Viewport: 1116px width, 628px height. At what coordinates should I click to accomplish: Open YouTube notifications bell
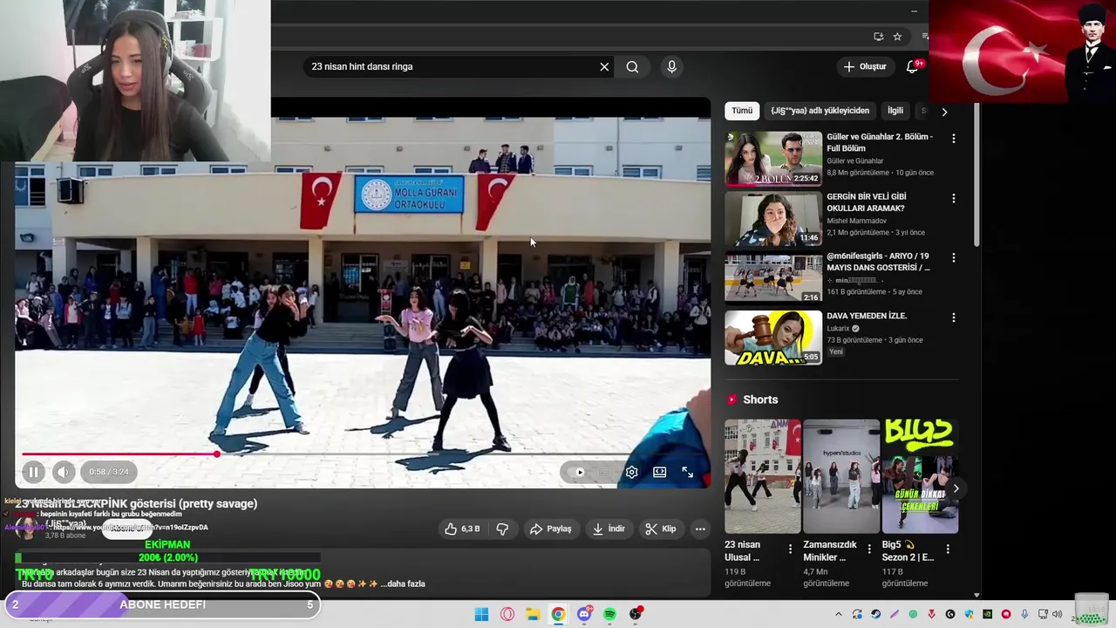tap(912, 66)
